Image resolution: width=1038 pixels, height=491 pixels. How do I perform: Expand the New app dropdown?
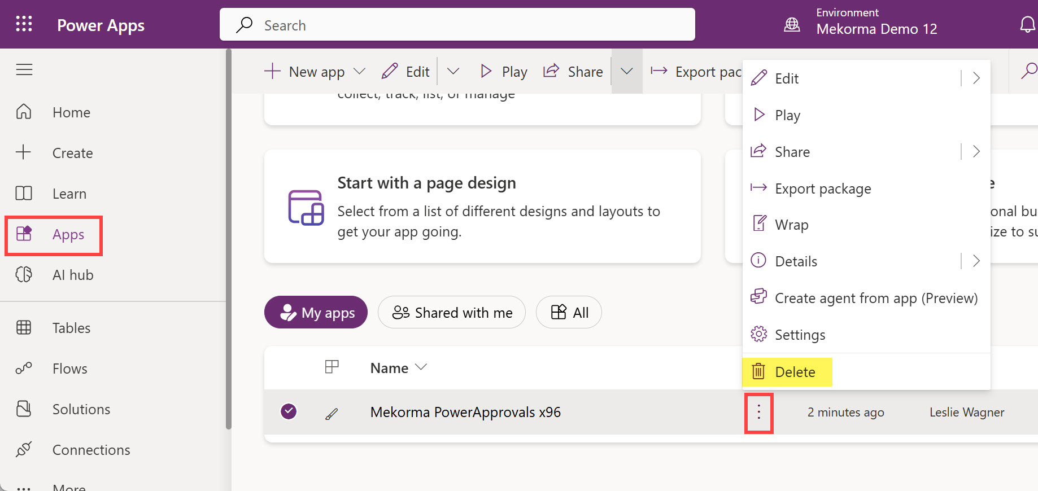359,72
